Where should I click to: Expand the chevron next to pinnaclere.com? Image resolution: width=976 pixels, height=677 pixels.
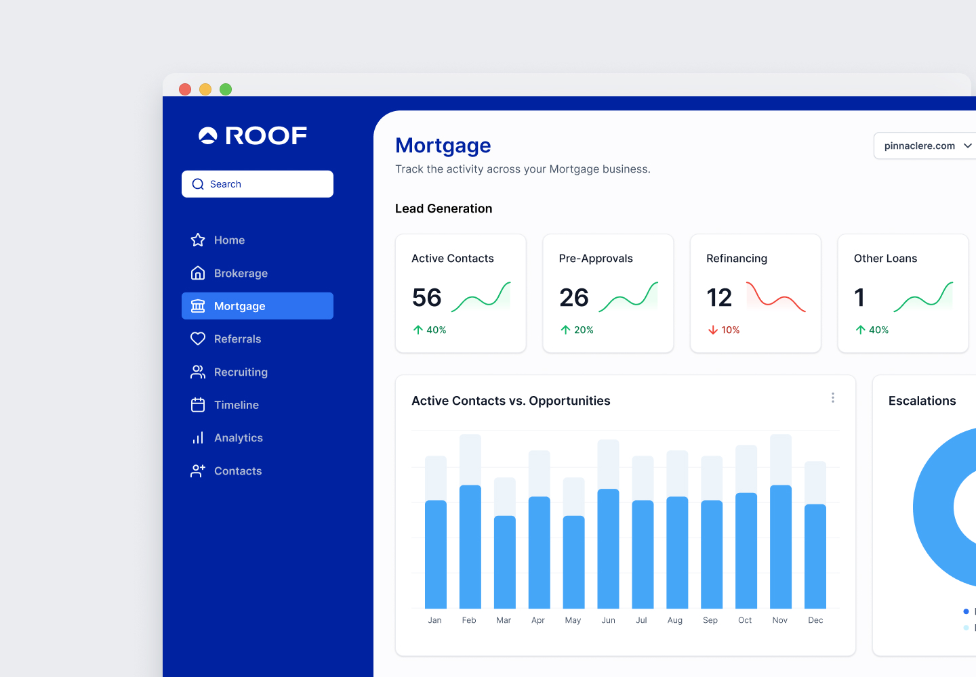click(968, 146)
